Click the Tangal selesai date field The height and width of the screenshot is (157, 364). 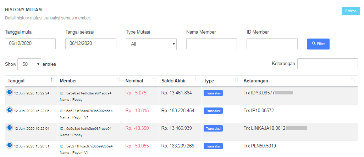pyautogui.click(x=91, y=44)
